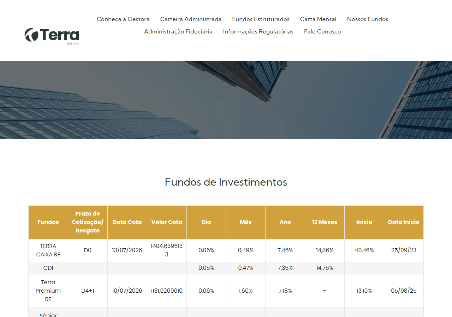
Task: Open the Conheça a Gestora menu
Action: (x=123, y=19)
